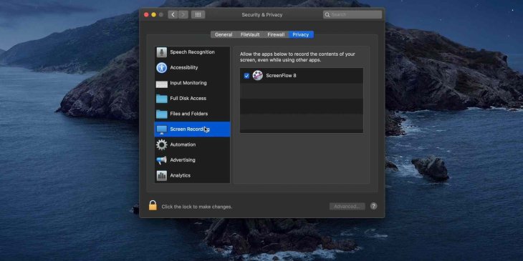Select Input Monitoring in the sidebar

tap(193, 83)
